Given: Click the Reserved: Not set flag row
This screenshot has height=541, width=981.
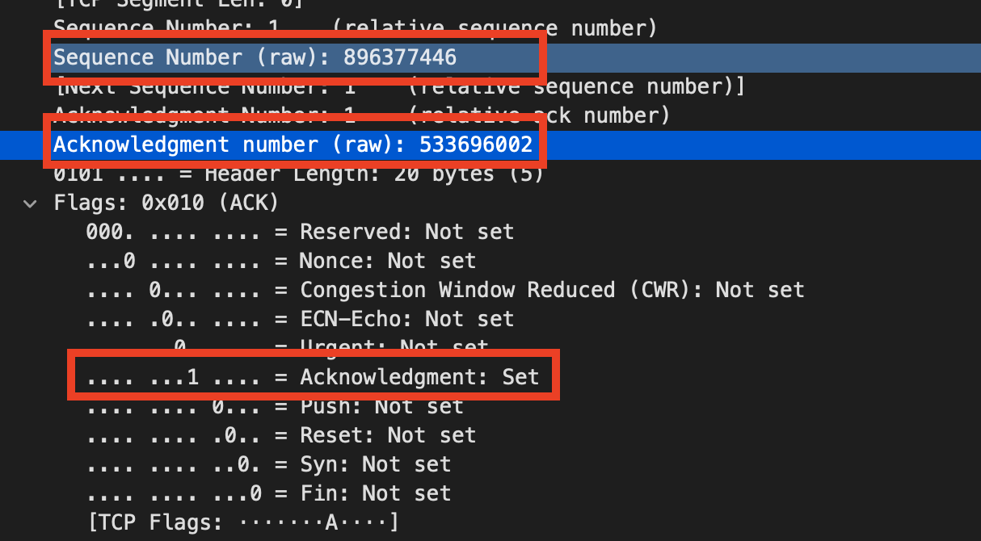Looking at the screenshot, I should [299, 231].
